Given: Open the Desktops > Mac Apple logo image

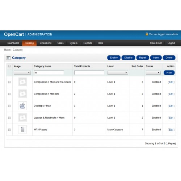Looking at the screenshot, I should (22, 106).
